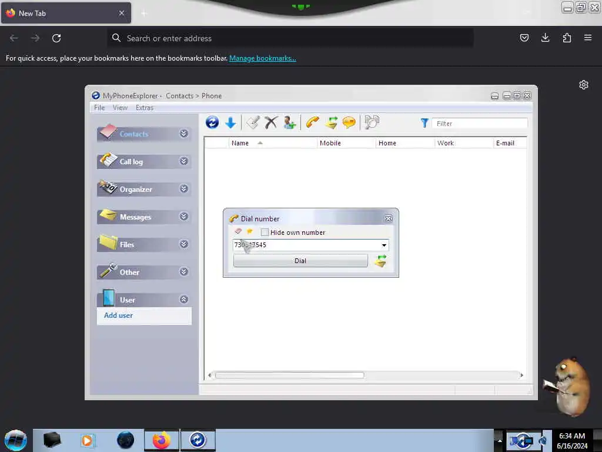Click the Firefox taskbar icon
Screen dimensions: 602x452
click(162, 440)
